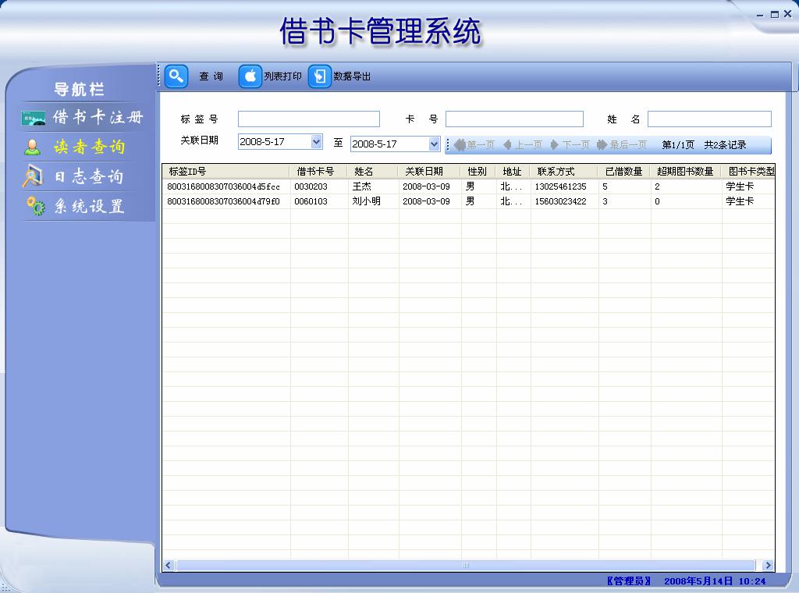Click the 列表打印 print icon
This screenshot has width=799, height=593.
pyautogui.click(x=250, y=76)
